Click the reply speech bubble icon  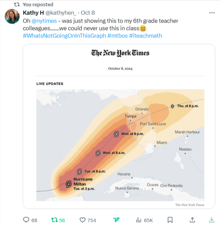point(26,220)
